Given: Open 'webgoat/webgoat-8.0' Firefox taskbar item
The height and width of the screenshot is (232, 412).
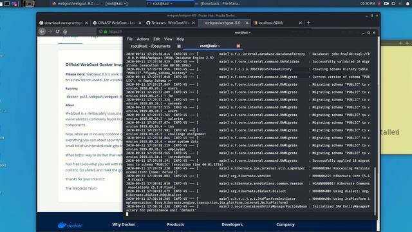Looking at the screenshot, I should [75, 4].
